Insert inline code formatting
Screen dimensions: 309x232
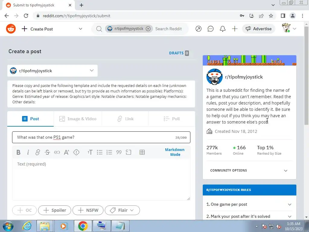57,152
